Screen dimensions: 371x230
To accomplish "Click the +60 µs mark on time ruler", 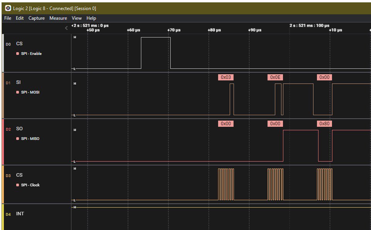I will (x=134, y=30).
